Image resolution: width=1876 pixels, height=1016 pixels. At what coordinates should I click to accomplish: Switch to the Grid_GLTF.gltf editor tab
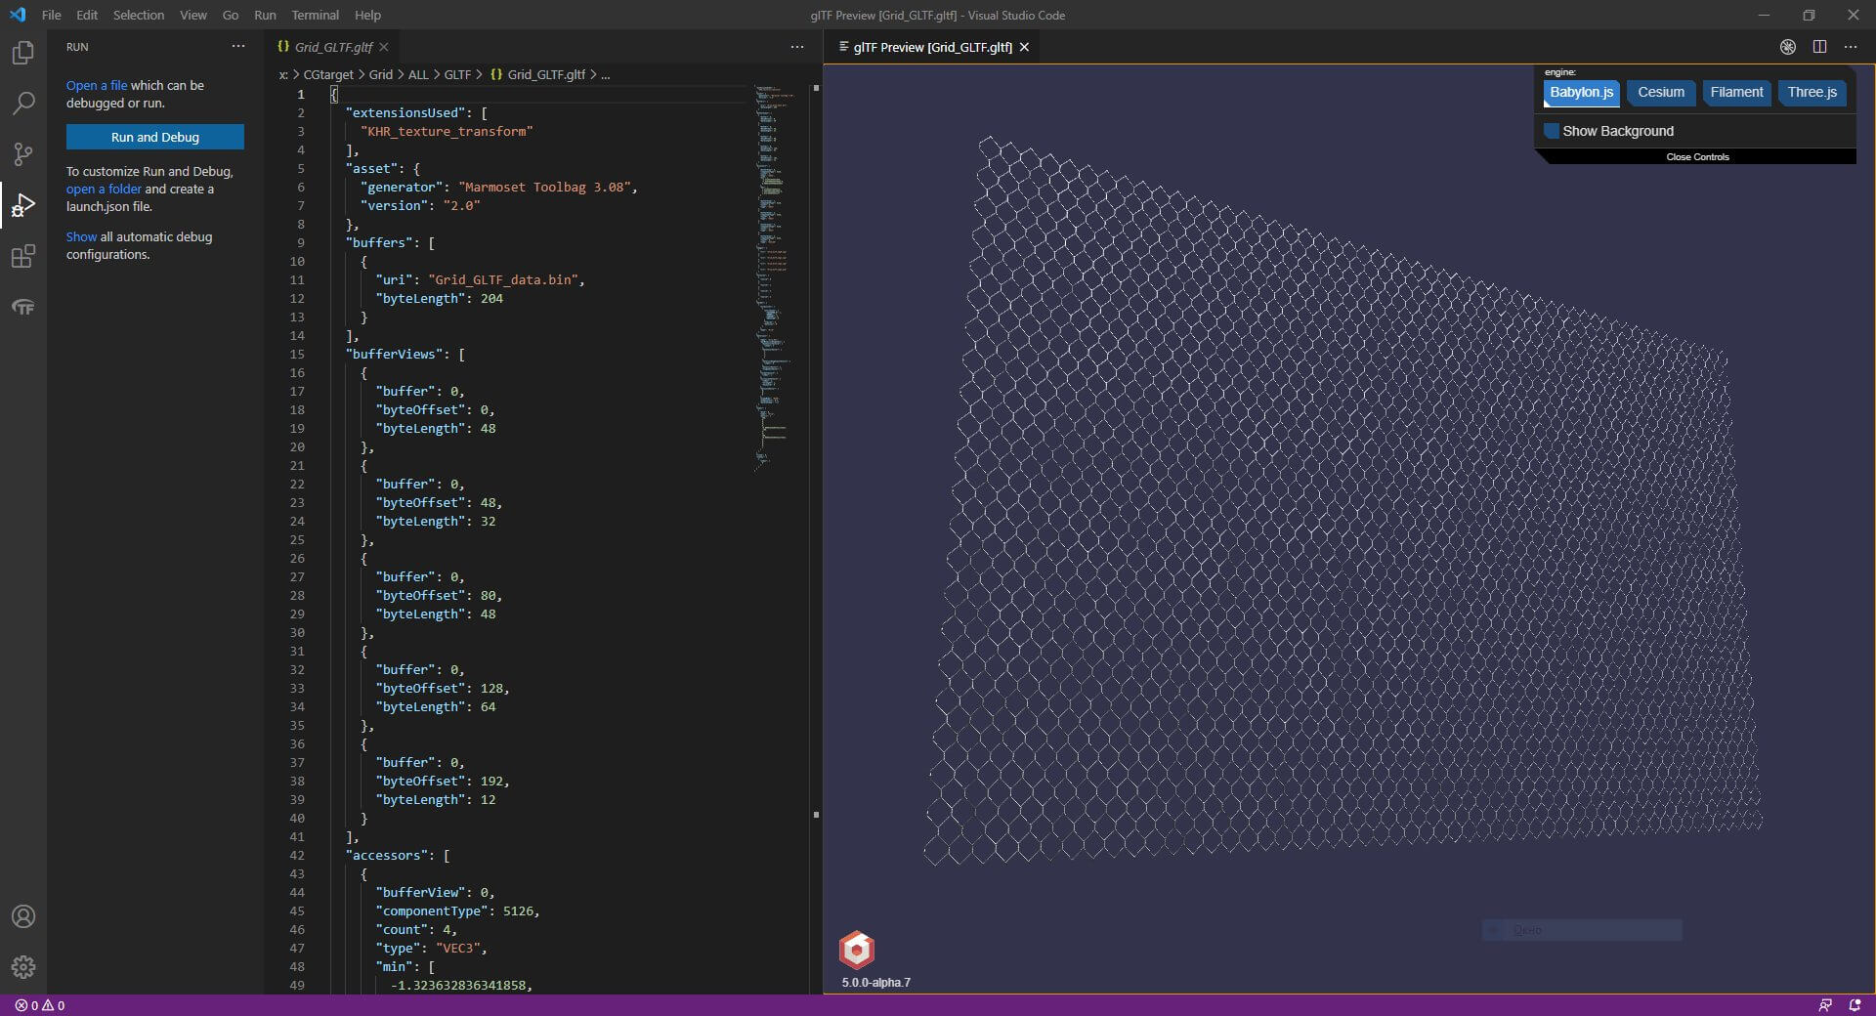pyautogui.click(x=333, y=47)
